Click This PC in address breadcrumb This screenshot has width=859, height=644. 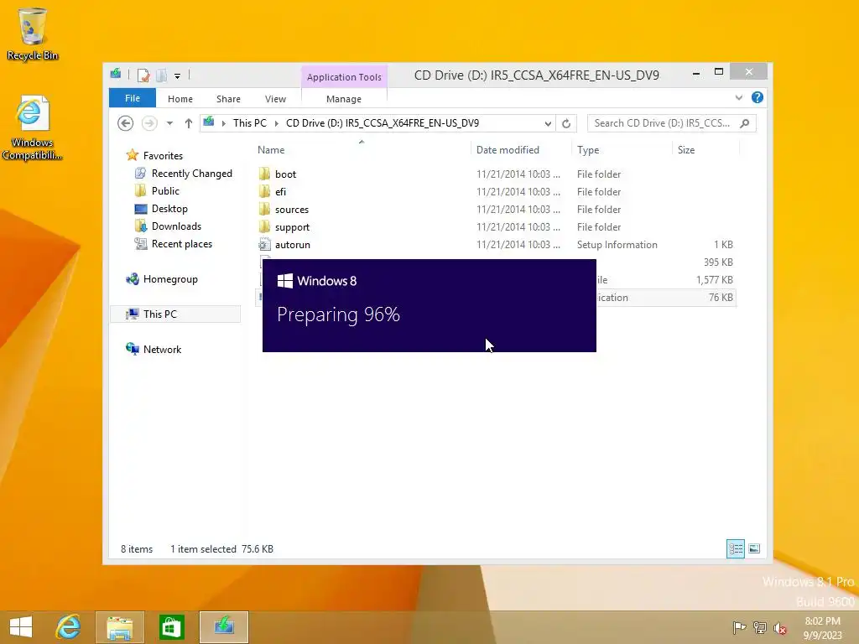tap(250, 123)
